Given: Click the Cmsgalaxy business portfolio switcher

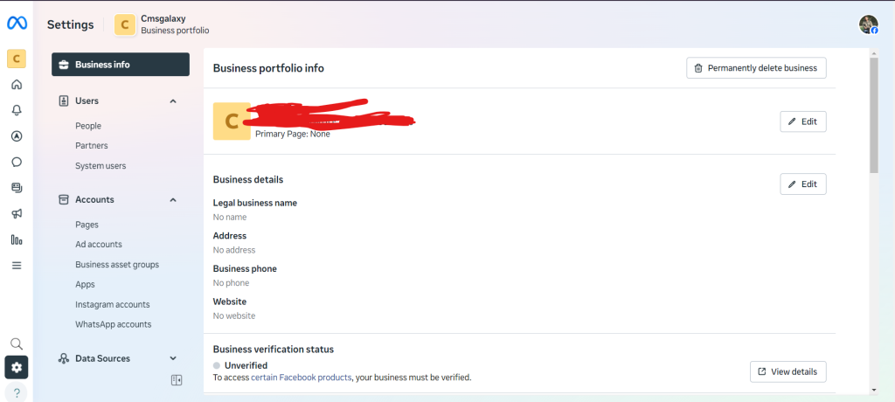Looking at the screenshot, I should [x=162, y=24].
